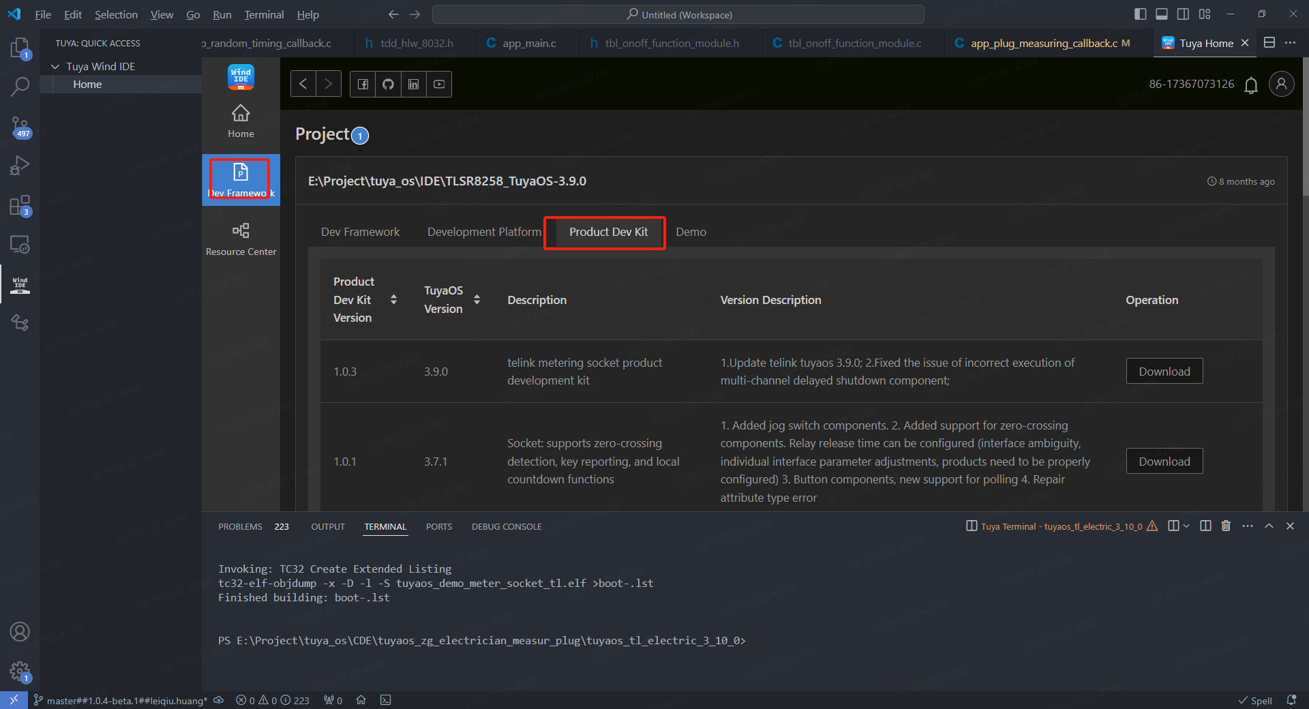Open the Run and Debug view
Viewport: 1309px width, 709px height.
pos(20,166)
